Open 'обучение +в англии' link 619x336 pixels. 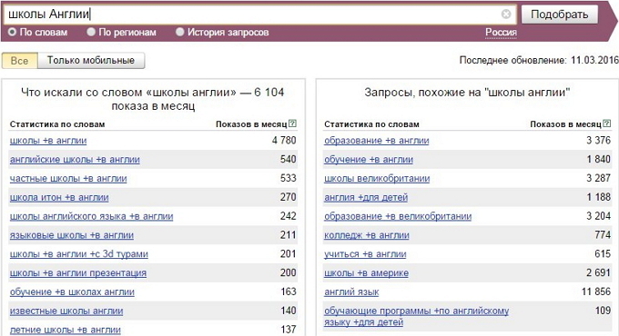(x=369, y=160)
